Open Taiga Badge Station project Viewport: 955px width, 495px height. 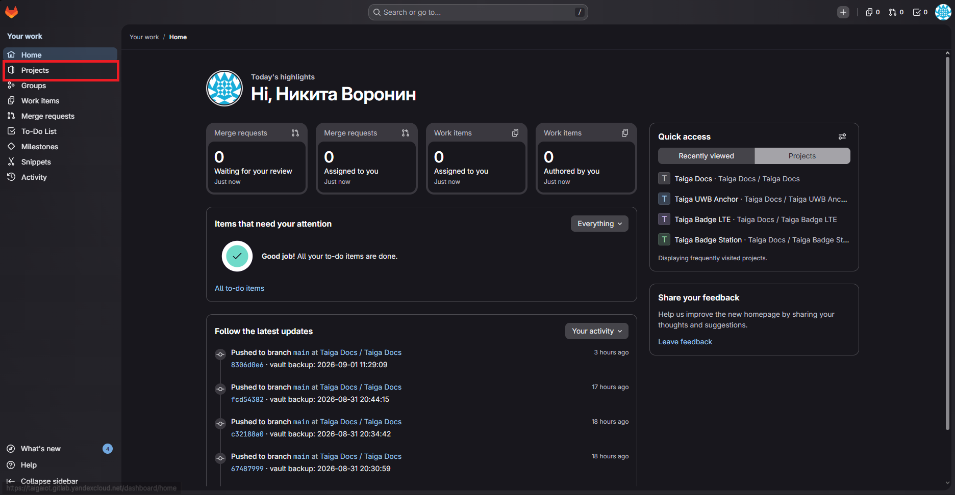click(754, 240)
